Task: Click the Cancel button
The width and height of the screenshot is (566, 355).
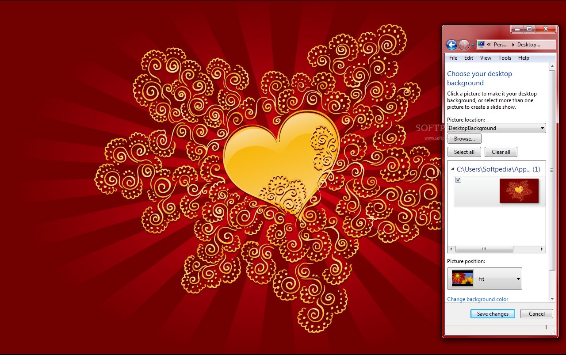Action: coord(537,314)
